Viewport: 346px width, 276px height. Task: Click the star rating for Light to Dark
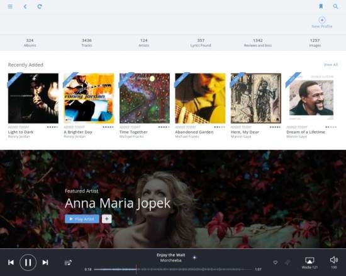52,127
